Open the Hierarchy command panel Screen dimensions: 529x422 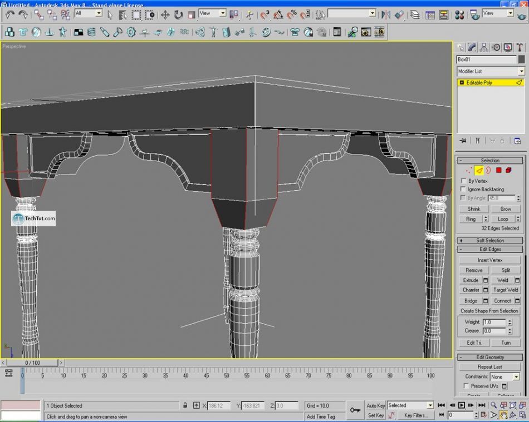[x=484, y=47]
